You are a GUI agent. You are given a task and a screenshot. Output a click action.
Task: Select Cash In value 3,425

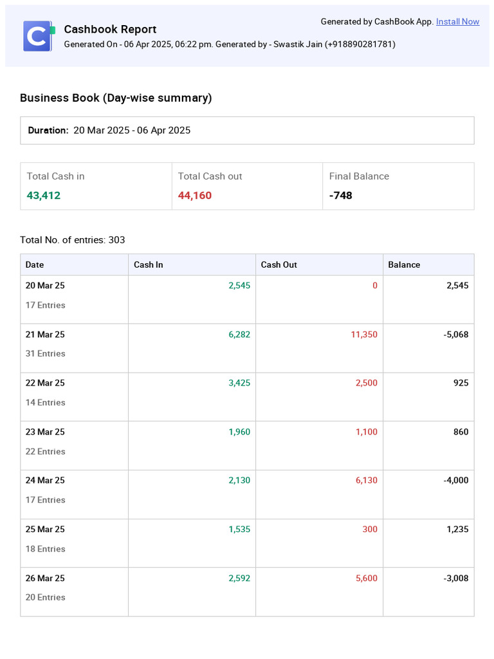239,383
